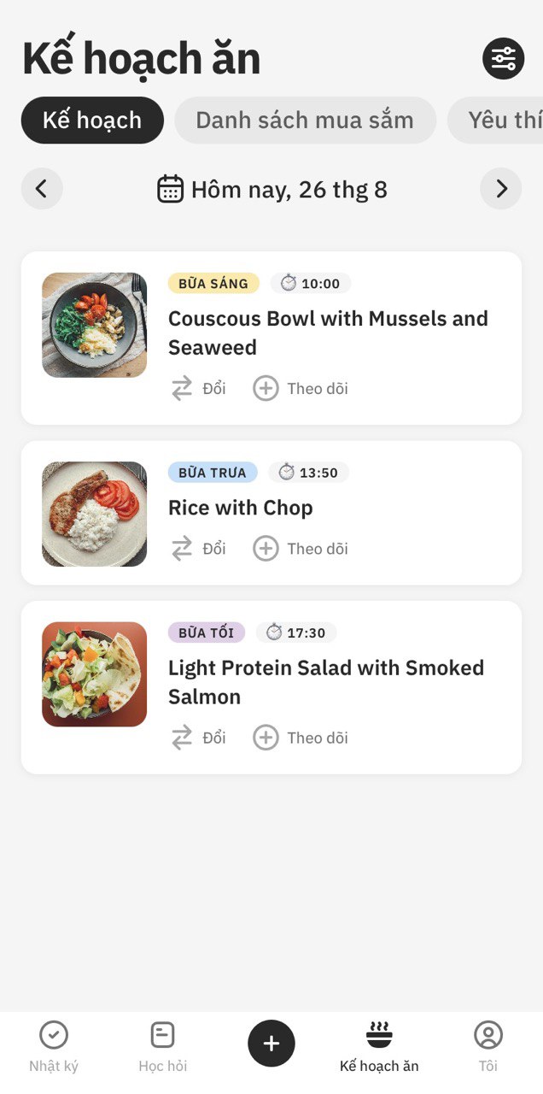Open the filter settings sliders icon
Viewport: 543px width, 1094px height.
point(504,59)
